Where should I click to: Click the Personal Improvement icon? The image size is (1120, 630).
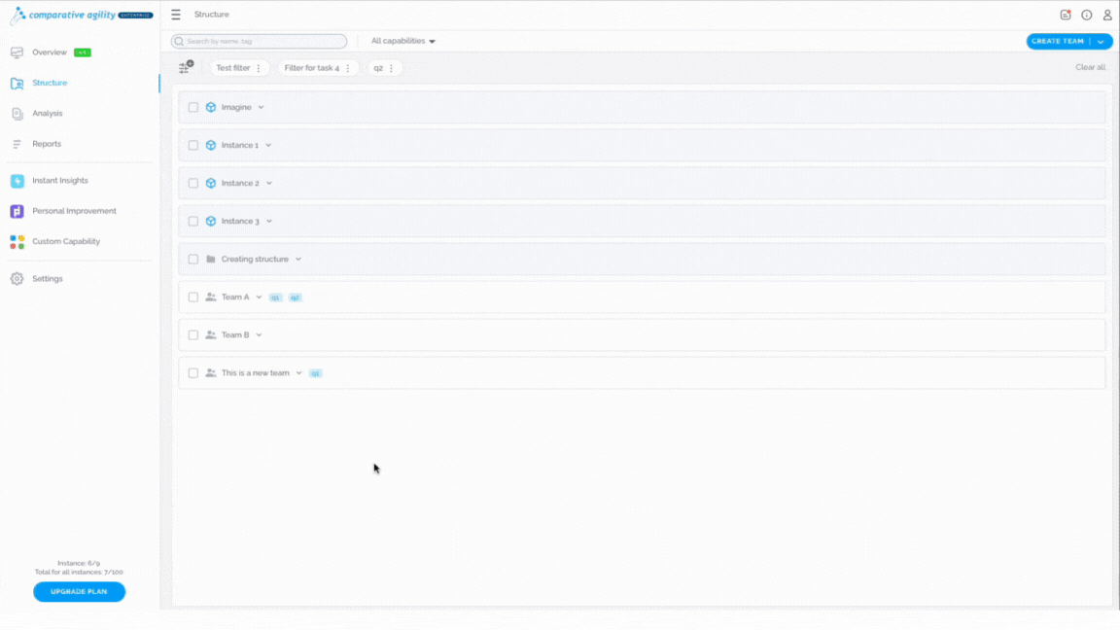coord(17,211)
